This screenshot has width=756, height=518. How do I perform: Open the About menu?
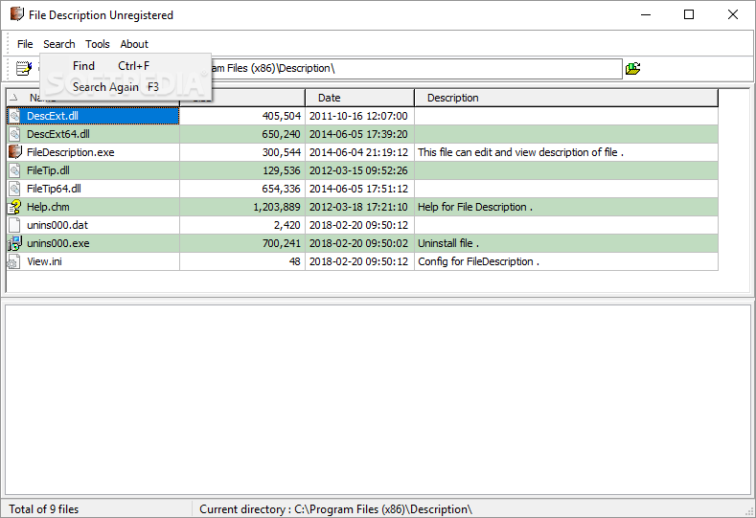point(134,44)
